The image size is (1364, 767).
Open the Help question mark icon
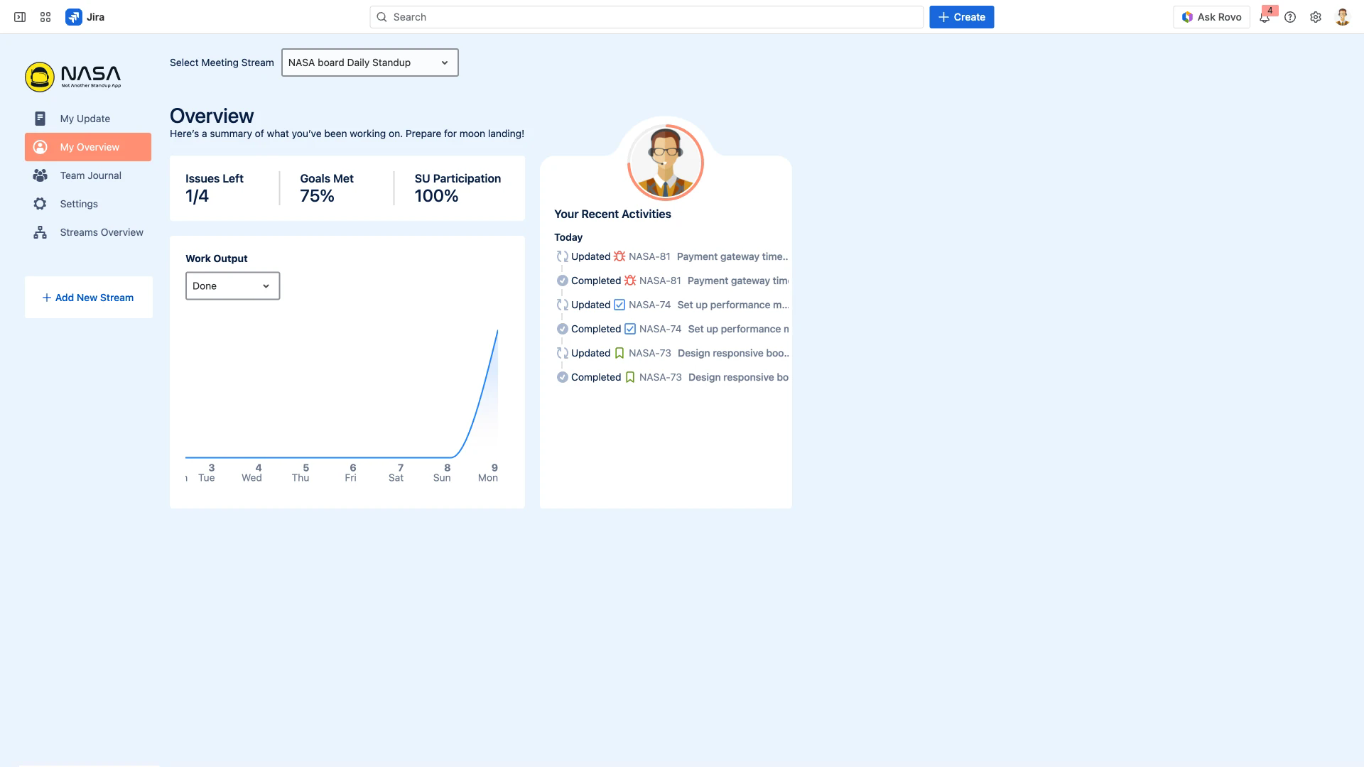(1291, 16)
